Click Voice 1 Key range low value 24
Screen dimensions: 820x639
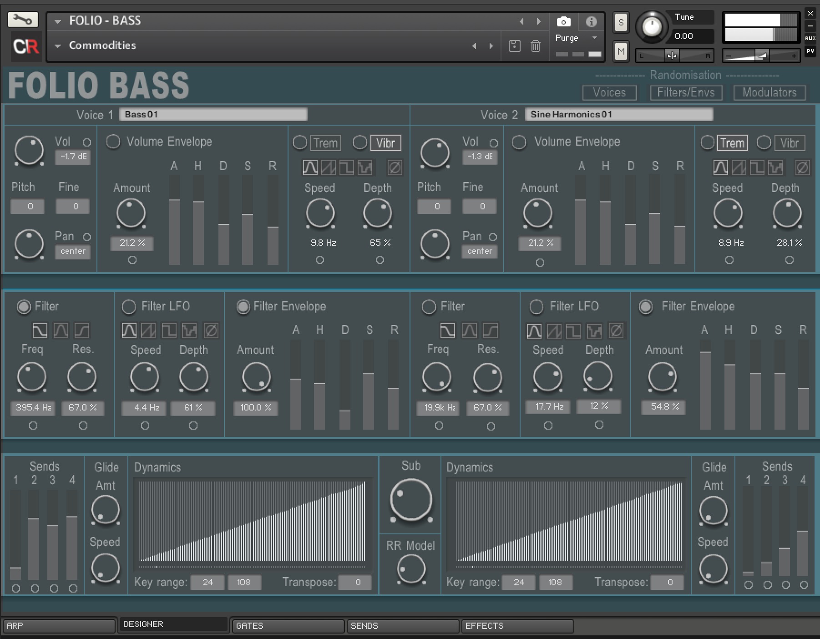point(208,582)
